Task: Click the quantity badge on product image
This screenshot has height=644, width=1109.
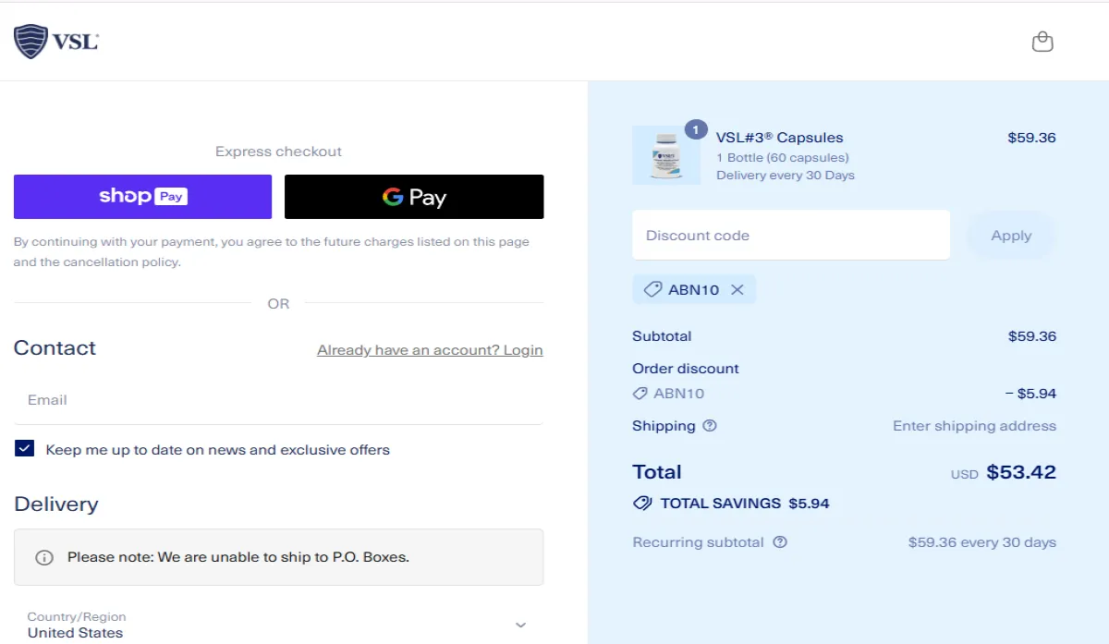Action: [696, 130]
